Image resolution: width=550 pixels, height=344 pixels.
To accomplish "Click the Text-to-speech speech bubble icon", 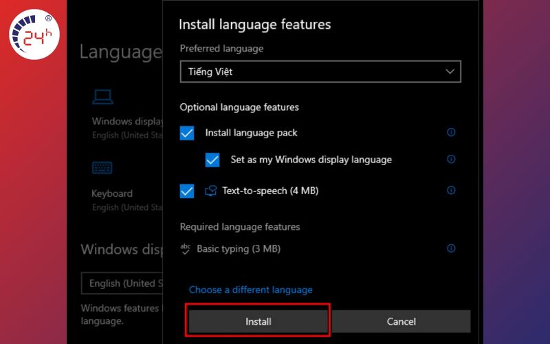I will tap(211, 191).
